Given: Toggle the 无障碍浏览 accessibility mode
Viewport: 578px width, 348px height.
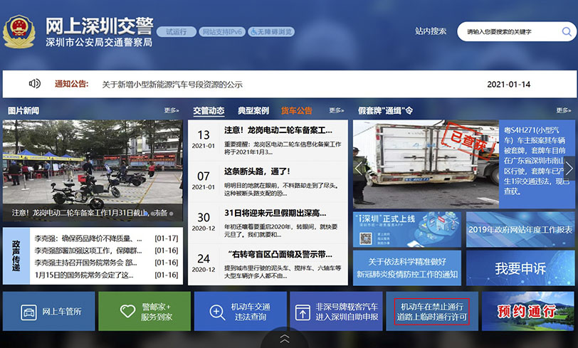Looking at the screenshot, I should 270,32.
